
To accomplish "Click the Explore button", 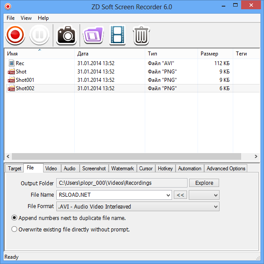I will 204,183.
